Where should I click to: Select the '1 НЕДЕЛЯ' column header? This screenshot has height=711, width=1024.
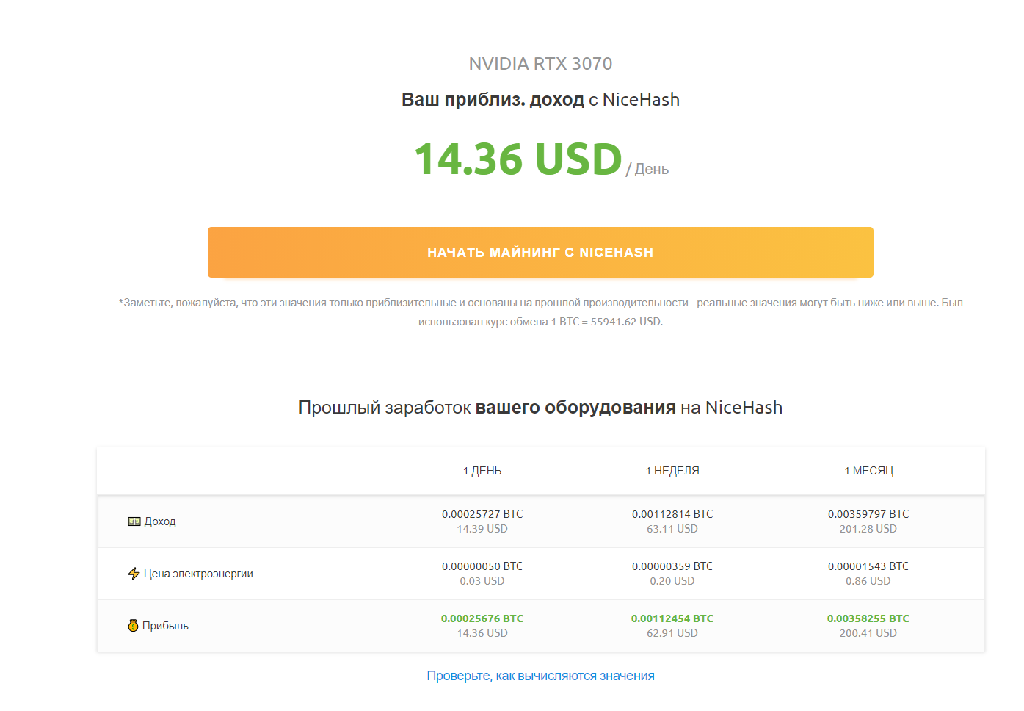pos(672,471)
